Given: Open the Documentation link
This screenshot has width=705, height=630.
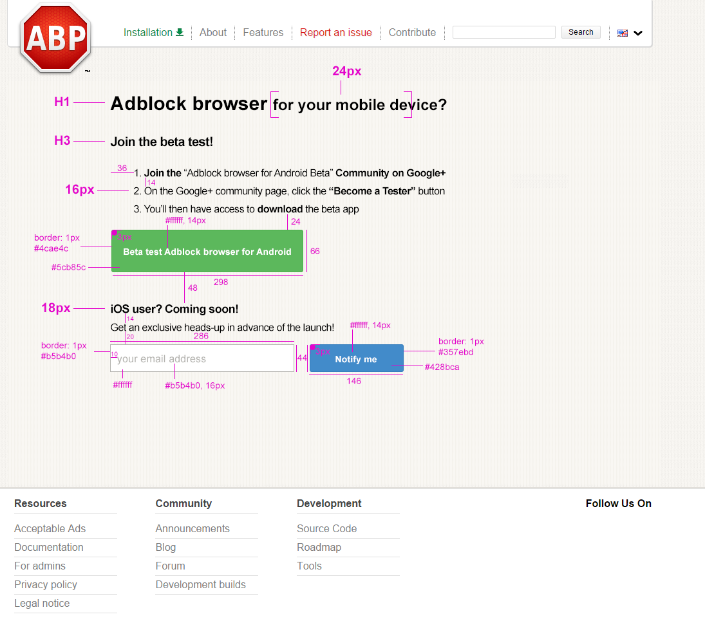Looking at the screenshot, I should [49, 548].
